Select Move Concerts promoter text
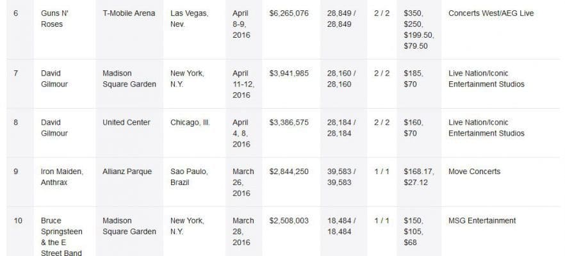565x256 pixels. [x=474, y=172]
